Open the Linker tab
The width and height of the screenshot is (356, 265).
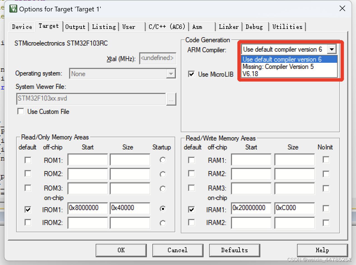[229, 27]
